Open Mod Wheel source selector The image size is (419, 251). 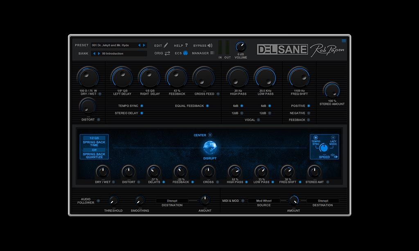264,201
